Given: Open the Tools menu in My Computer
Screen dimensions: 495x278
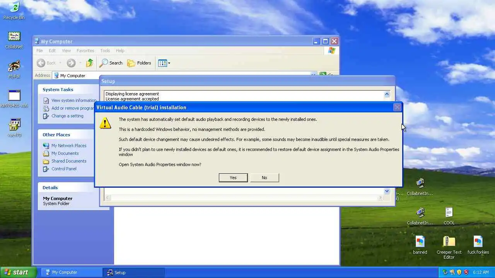Looking at the screenshot, I should [105, 51].
